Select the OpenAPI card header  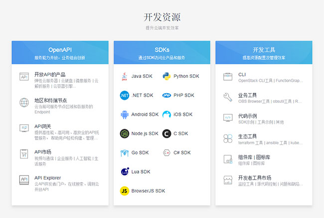60,53
